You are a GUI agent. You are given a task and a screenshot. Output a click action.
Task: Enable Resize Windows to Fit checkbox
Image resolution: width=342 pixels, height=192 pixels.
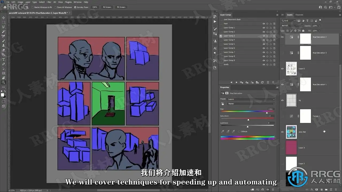tap(33, 7)
